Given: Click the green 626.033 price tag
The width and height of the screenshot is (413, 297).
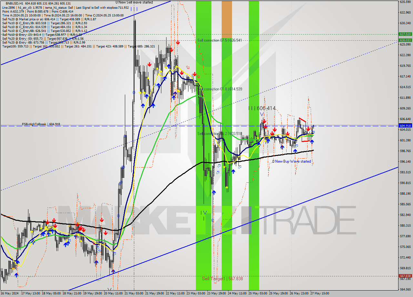Looking at the screenshot, I should (405, 40).
